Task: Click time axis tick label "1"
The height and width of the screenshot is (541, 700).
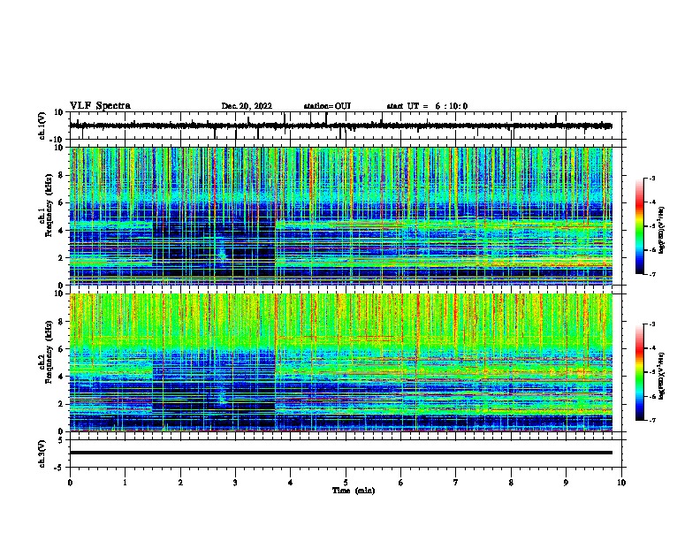Action: point(125,483)
